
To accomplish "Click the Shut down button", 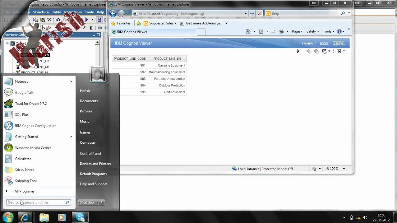I will pyautogui.click(x=88, y=202).
